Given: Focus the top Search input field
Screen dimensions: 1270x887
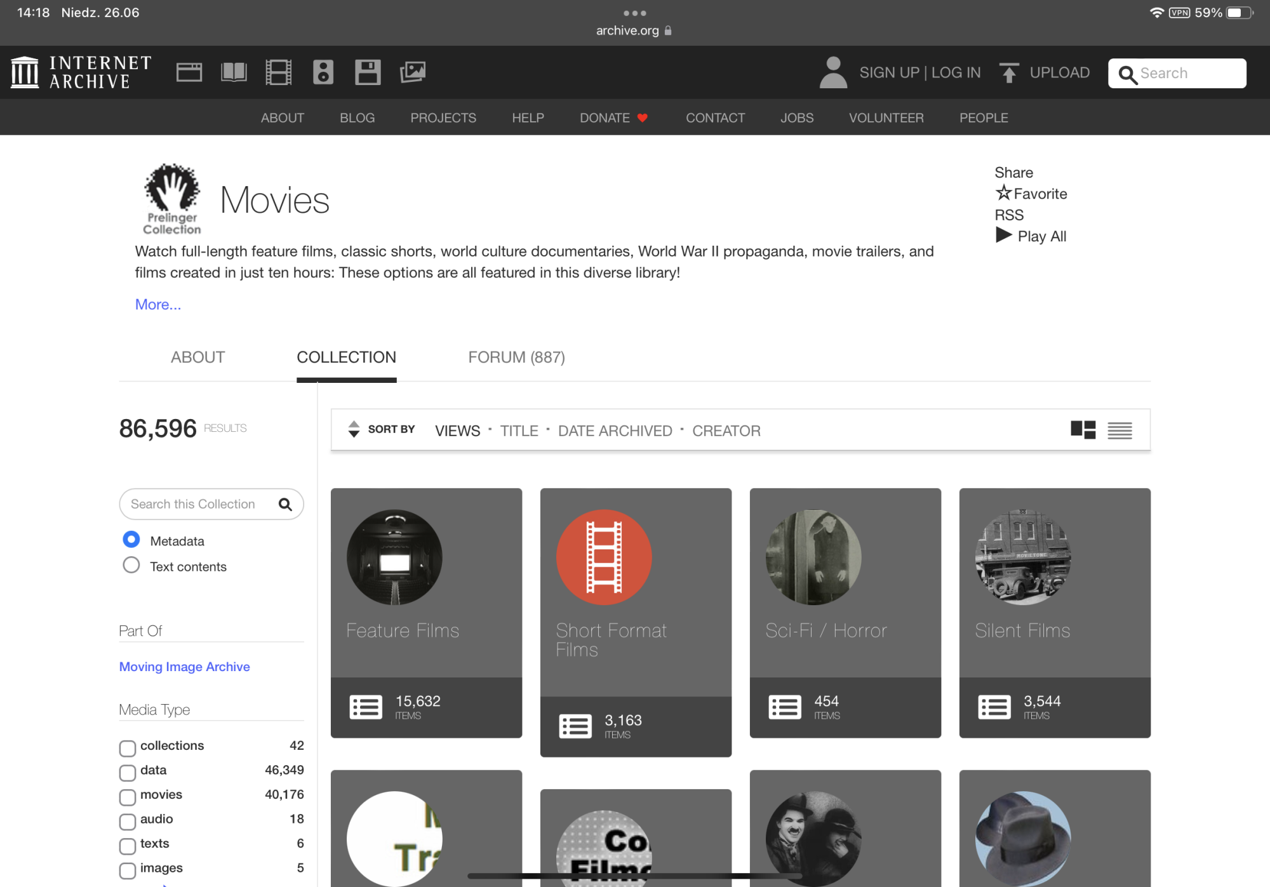Looking at the screenshot, I should [x=1177, y=73].
